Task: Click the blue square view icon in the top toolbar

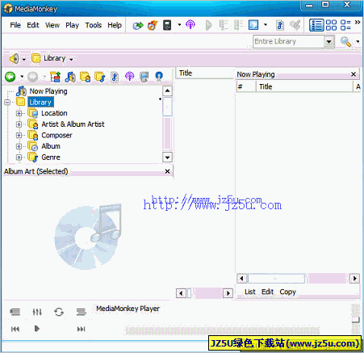Action: pyautogui.click(x=253, y=25)
